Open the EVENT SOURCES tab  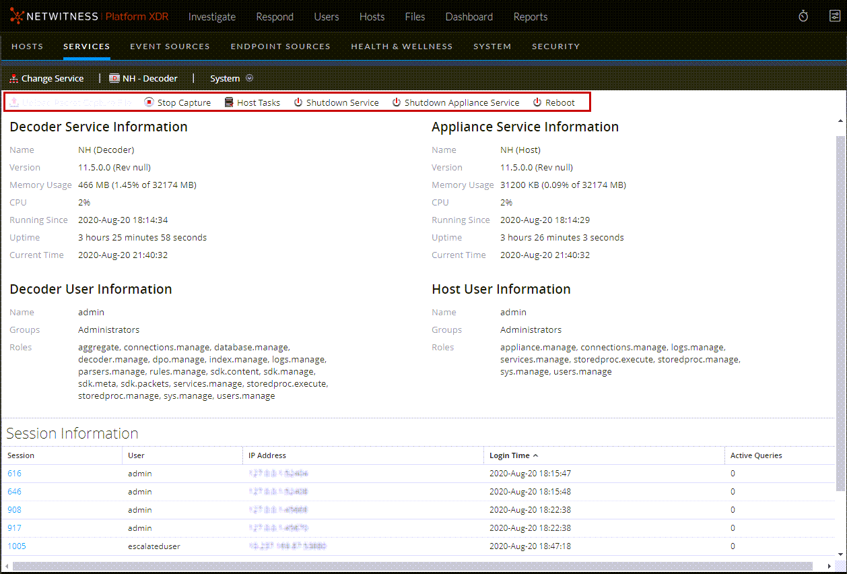pos(170,46)
